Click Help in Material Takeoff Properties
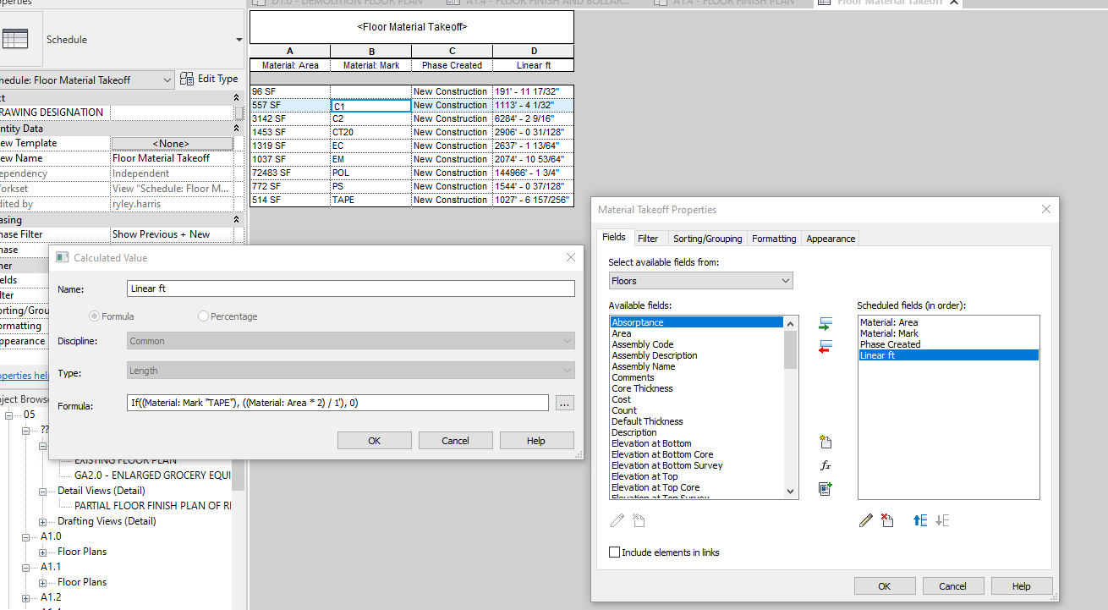This screenshot has width=1108, height=610. 1022,586
